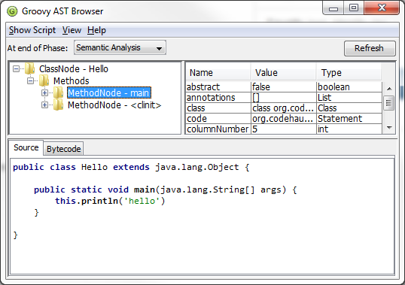Expand the MethodNode - main node
405x285 pixels.
pyautogui.click(x=44, y=92)
